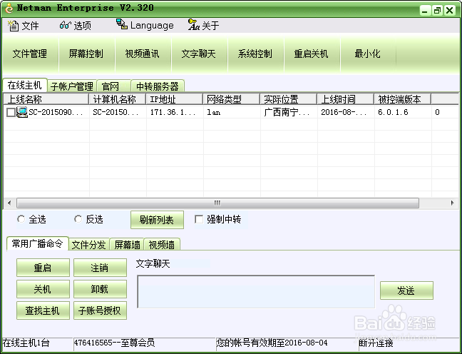
Task: Switch to 常用广播命令 tab
Action: (37, 243)
